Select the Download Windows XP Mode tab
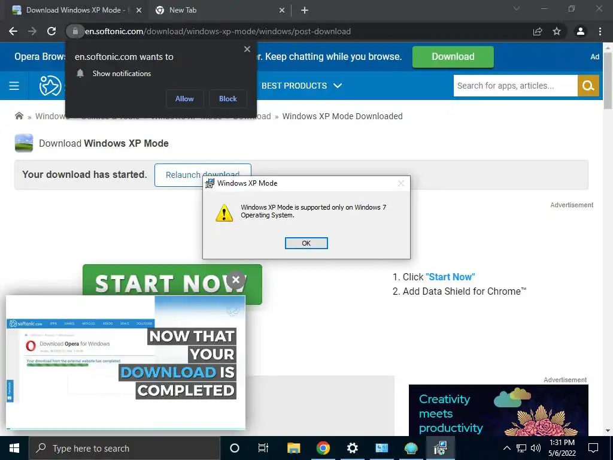613x460 pixels. [76, 11]
